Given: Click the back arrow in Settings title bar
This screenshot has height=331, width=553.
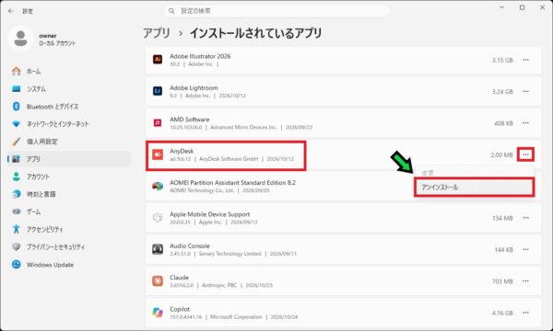Looking at the screenshot, I should 11,11.
